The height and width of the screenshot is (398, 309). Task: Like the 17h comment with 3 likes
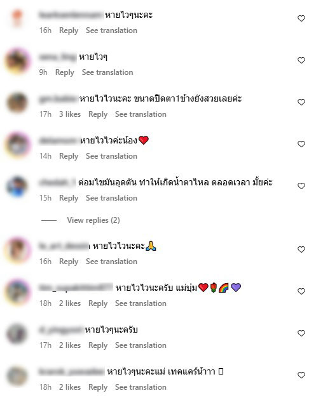(x=301, y=102)
